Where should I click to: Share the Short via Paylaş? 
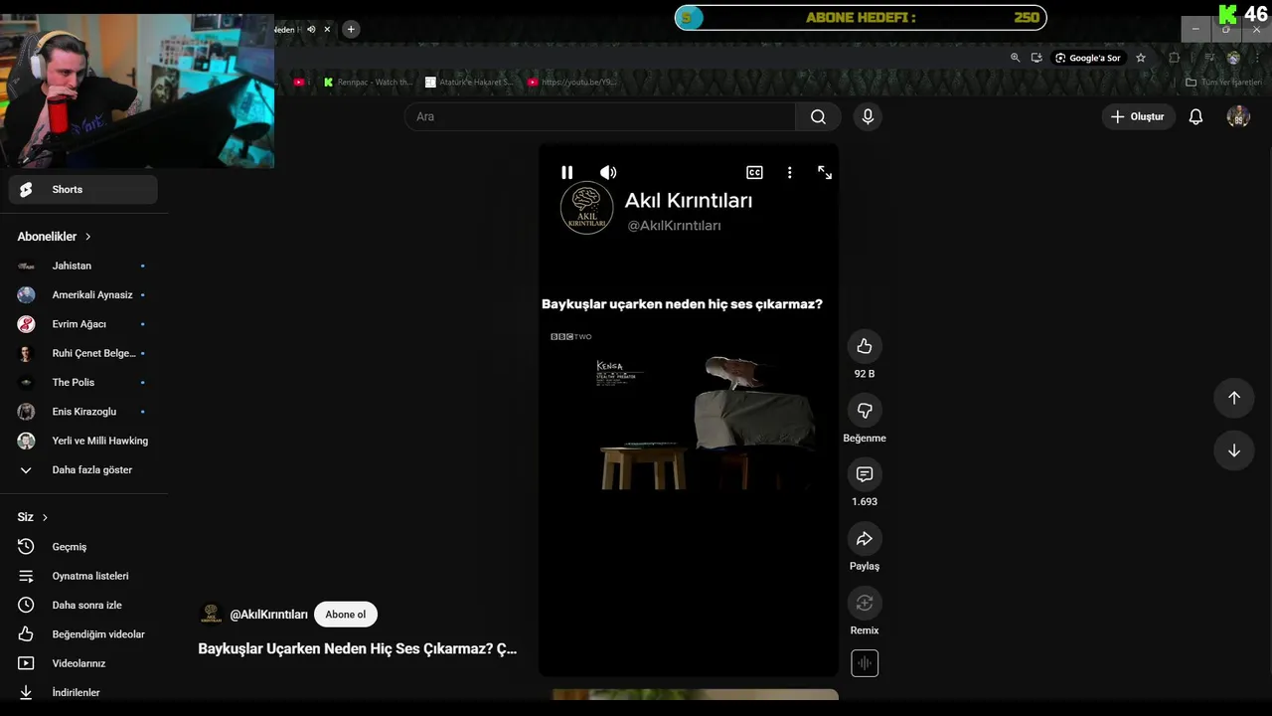point(865,539)
